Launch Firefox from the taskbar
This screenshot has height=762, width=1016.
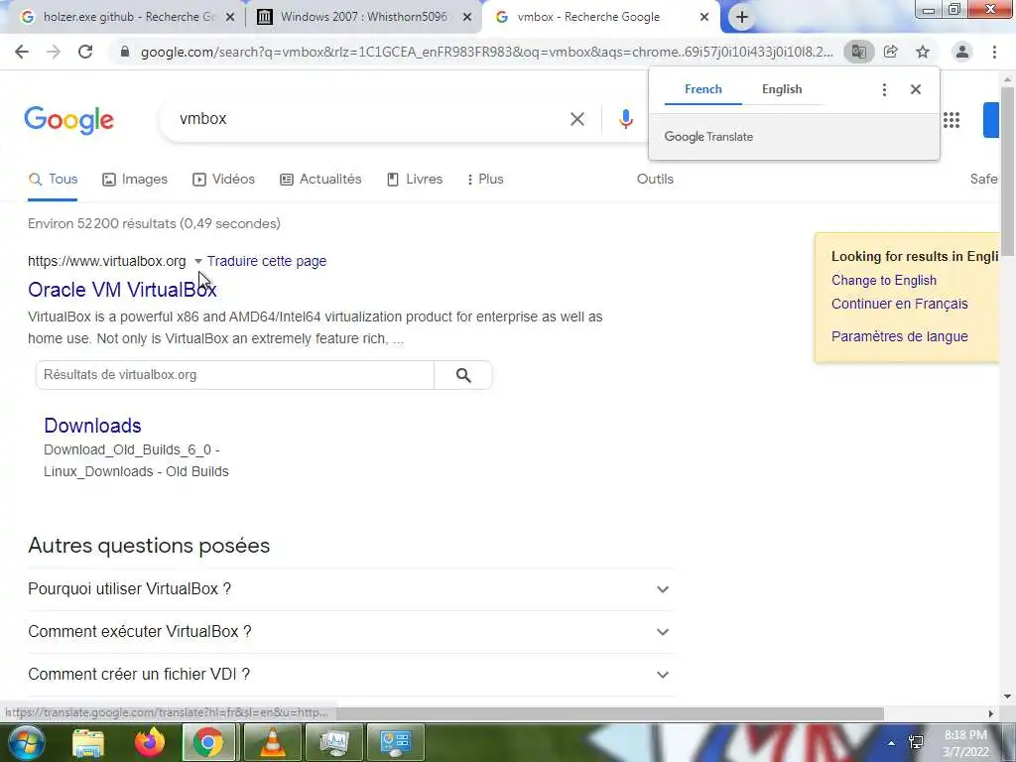(x=150, y=742)
